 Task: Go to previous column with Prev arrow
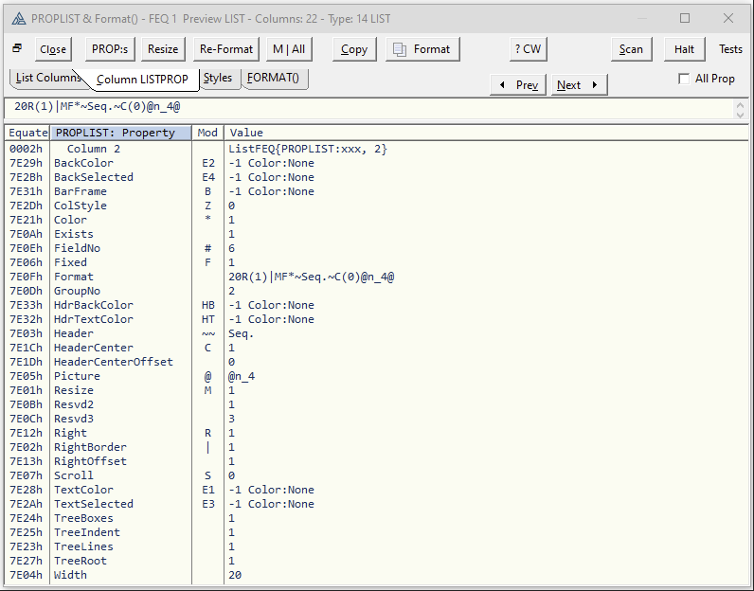pos(517,85)
